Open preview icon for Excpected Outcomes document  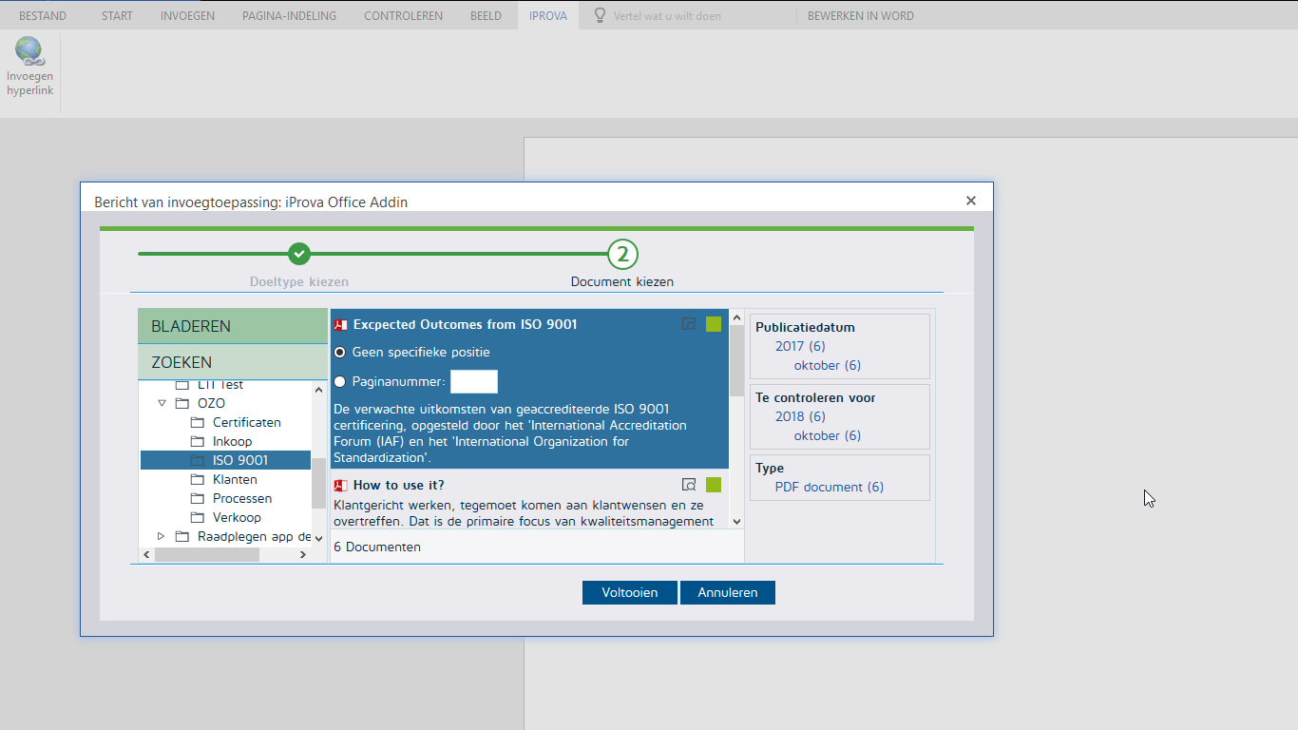(689, 324)
